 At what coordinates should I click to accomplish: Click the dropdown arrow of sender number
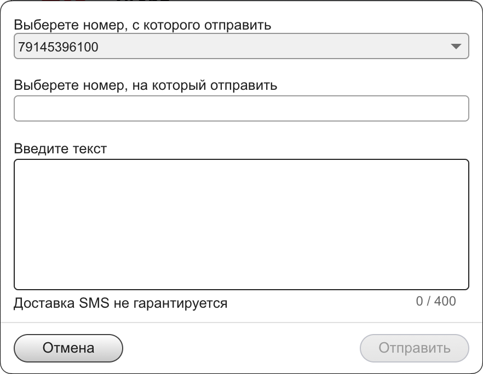[x=456, y=47]
